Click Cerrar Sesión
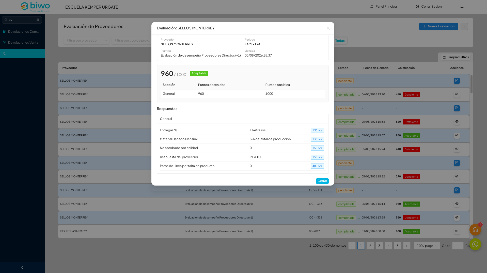Image resolution: width=487 pixels, height=273 pixels. tap(429, 6)
